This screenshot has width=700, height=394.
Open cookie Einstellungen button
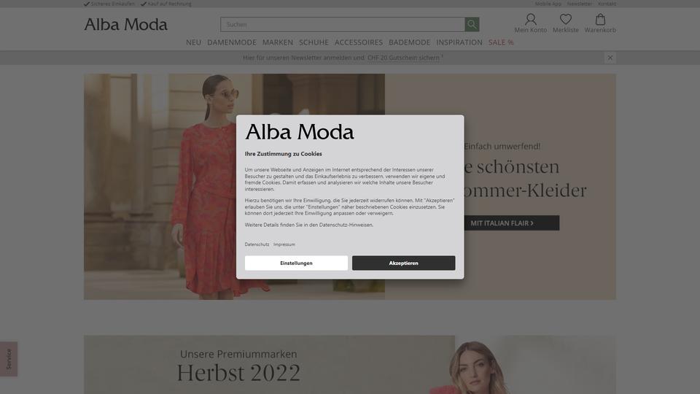(296, 263)
